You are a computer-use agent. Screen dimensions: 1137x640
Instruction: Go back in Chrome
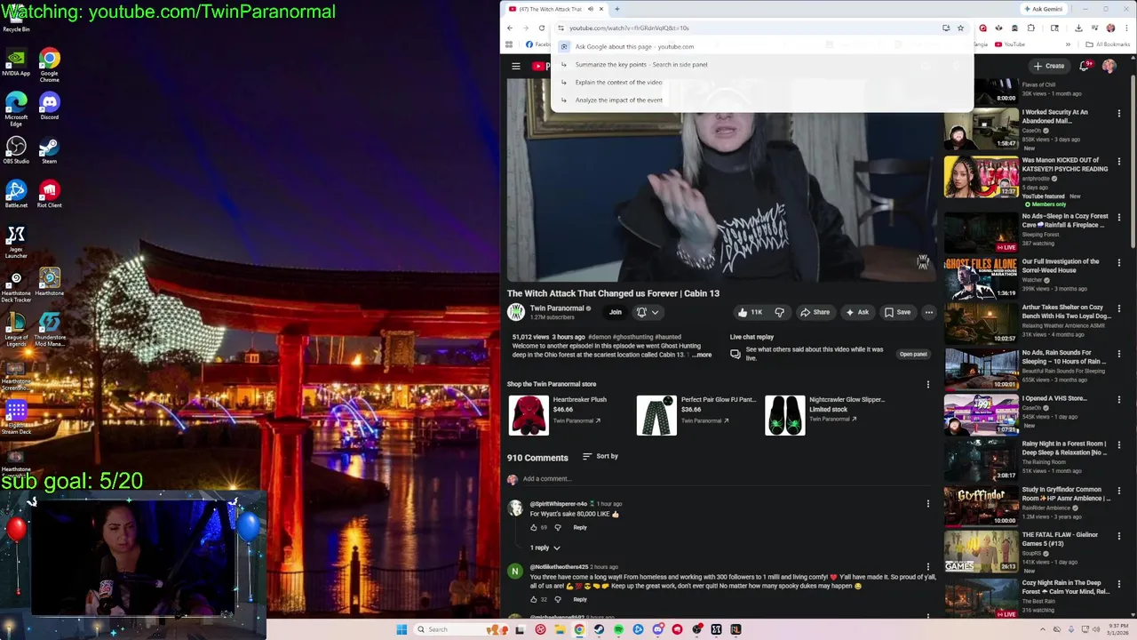[x=510, y=28]
